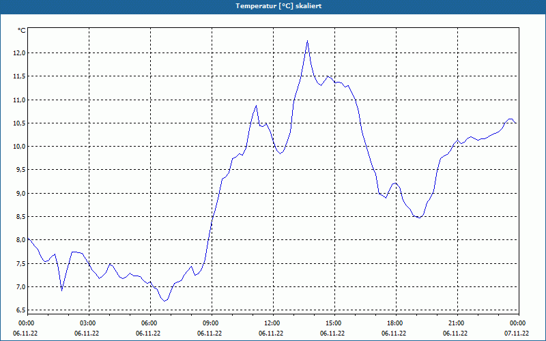
Task: Click the curve's highest peak above 12,0
Action: (307, 41)
